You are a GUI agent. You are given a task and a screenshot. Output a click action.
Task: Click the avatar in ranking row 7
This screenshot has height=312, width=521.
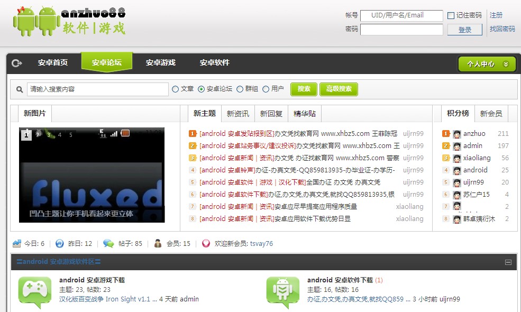click(457, 206)
